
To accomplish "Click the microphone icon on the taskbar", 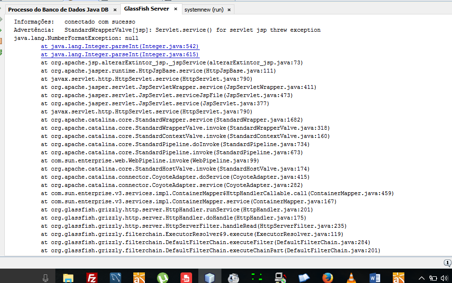I will 45,278.
